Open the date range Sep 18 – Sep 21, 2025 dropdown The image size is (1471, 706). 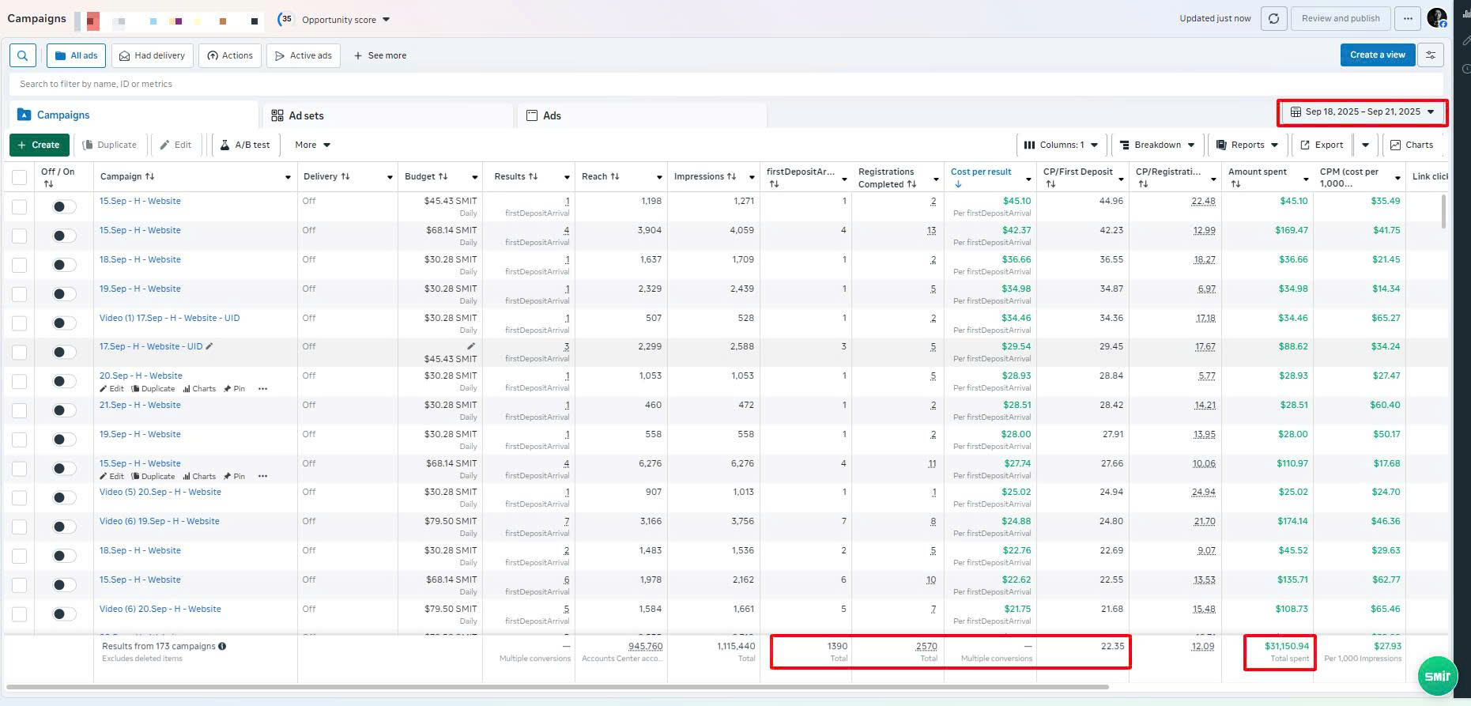(1363, 112)
